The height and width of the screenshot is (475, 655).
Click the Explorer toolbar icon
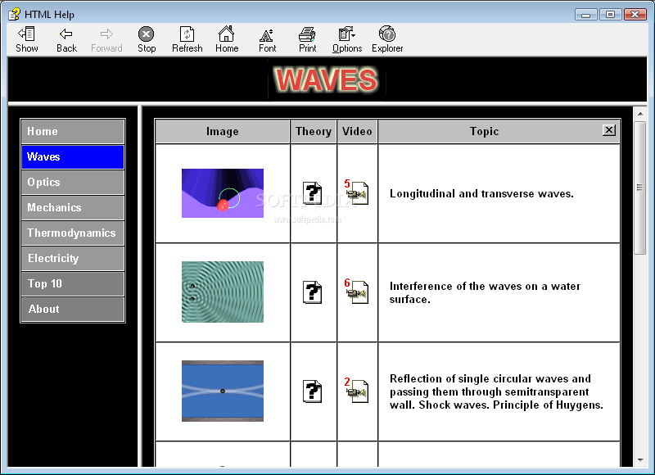(387, 39)
